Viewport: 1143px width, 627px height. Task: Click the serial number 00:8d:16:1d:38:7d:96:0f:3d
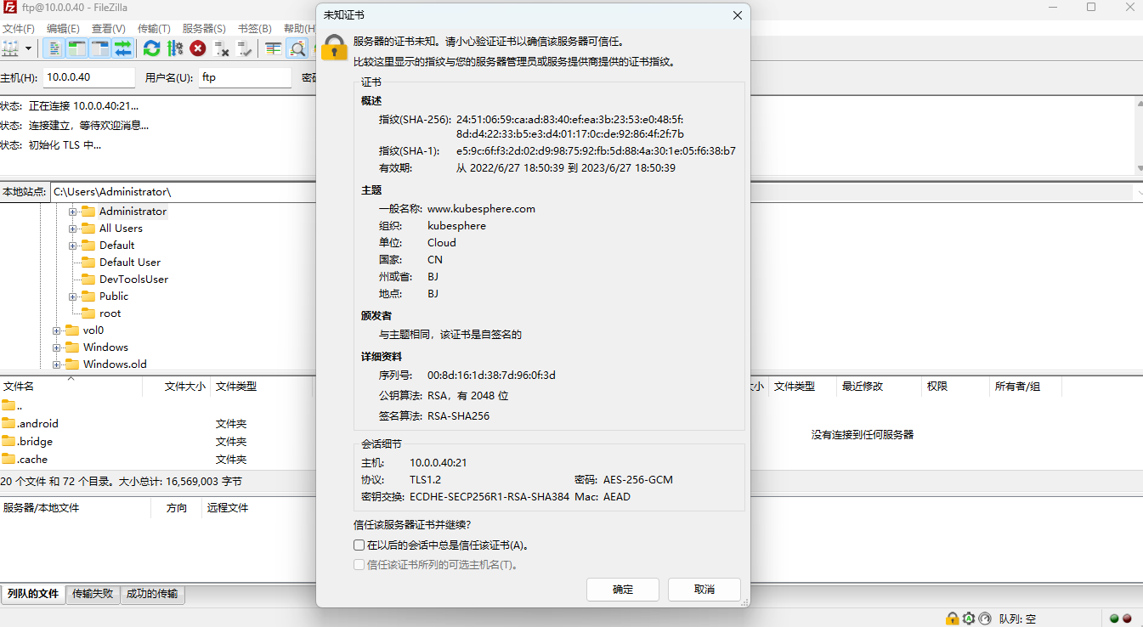(491, 376)
